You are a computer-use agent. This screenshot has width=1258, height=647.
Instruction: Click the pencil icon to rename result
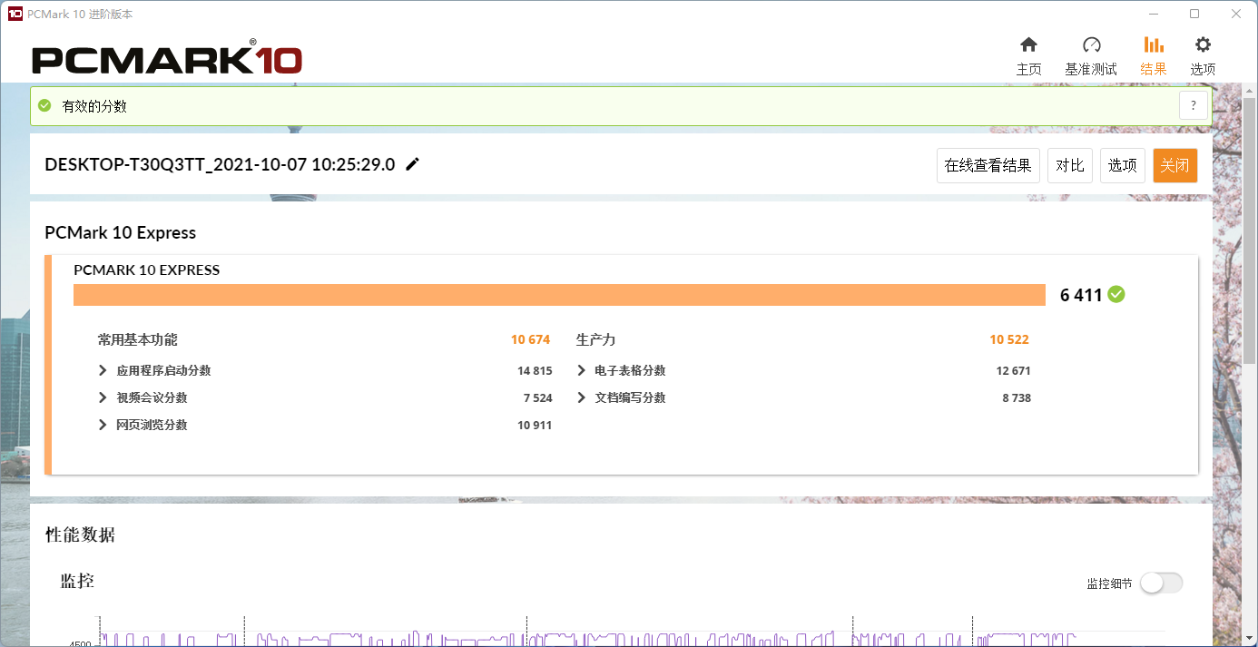[413, 164]
